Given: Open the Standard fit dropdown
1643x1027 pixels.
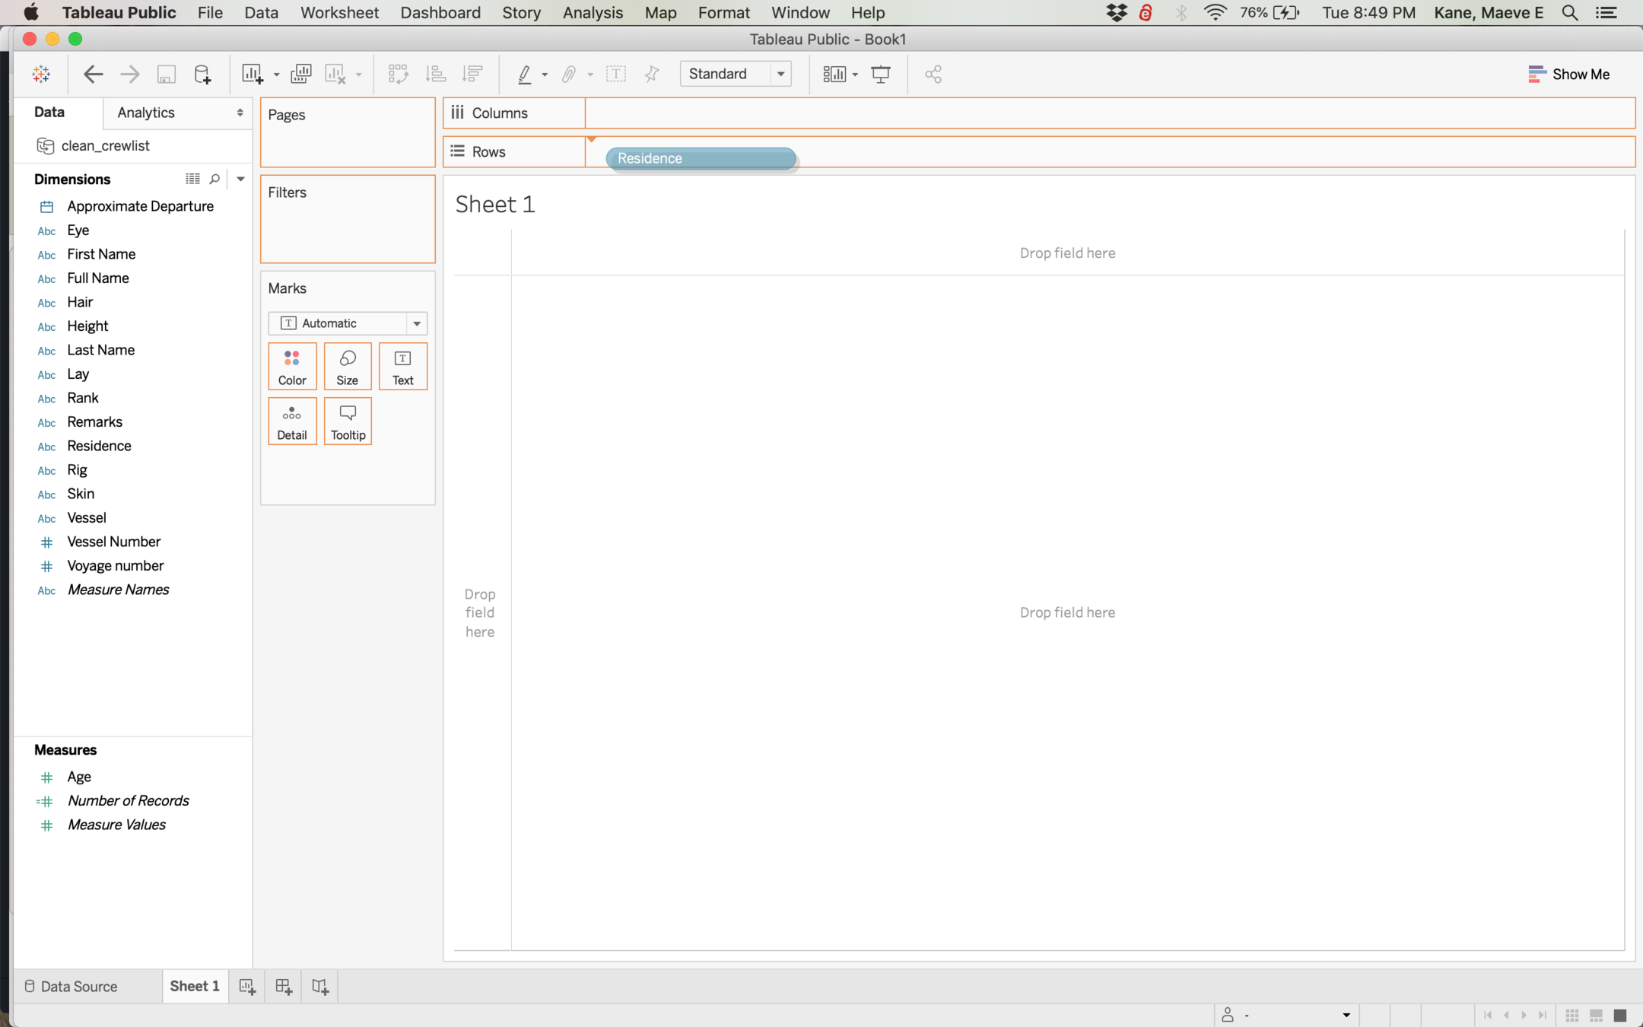Looking at the screenshot, I should pos(780,74).
